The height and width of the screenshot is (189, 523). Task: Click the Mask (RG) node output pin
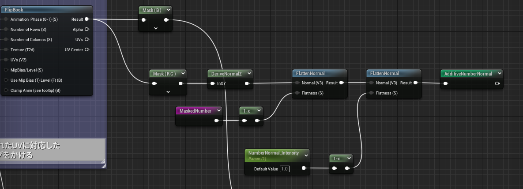pos(181,83)
